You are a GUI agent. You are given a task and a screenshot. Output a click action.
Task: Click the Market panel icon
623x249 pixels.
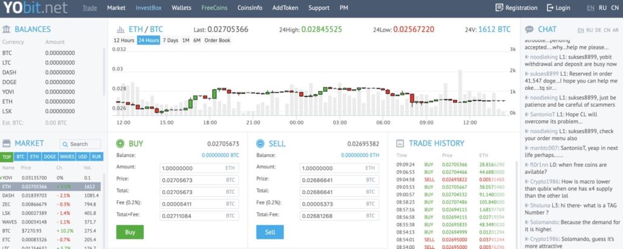point(6,143)
